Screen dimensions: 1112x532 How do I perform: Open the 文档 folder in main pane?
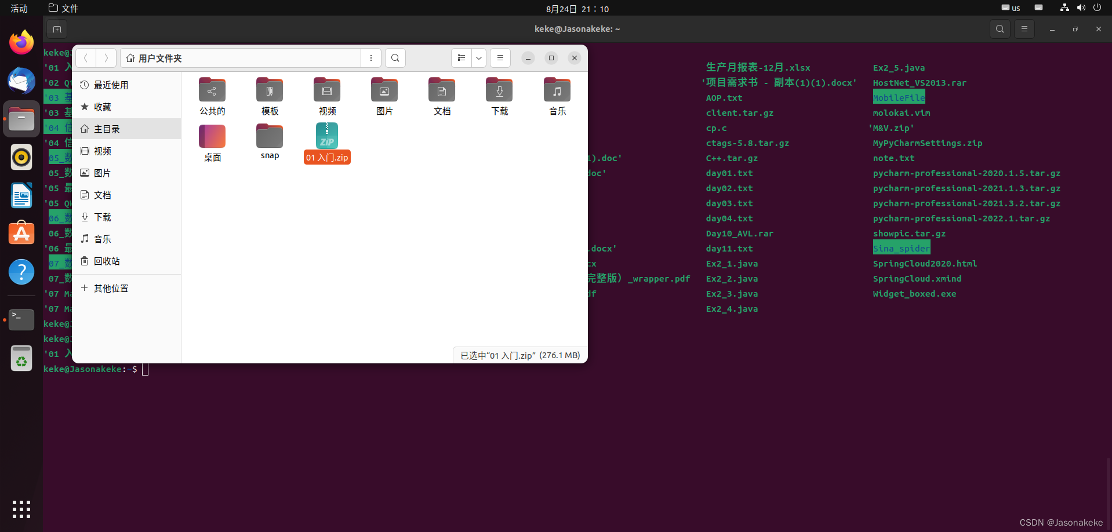tap(442, 96)
